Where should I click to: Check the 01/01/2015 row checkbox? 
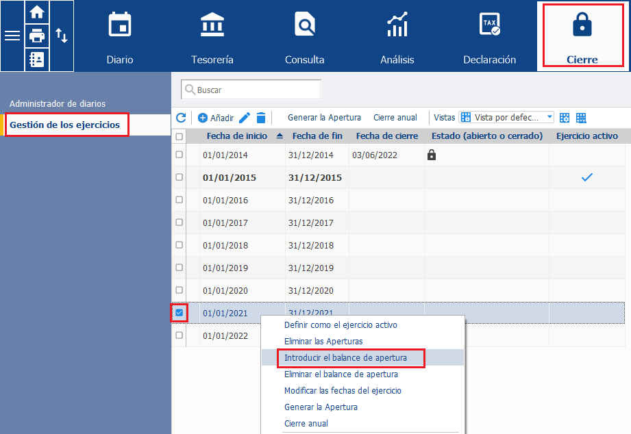[x=180, y=177]
